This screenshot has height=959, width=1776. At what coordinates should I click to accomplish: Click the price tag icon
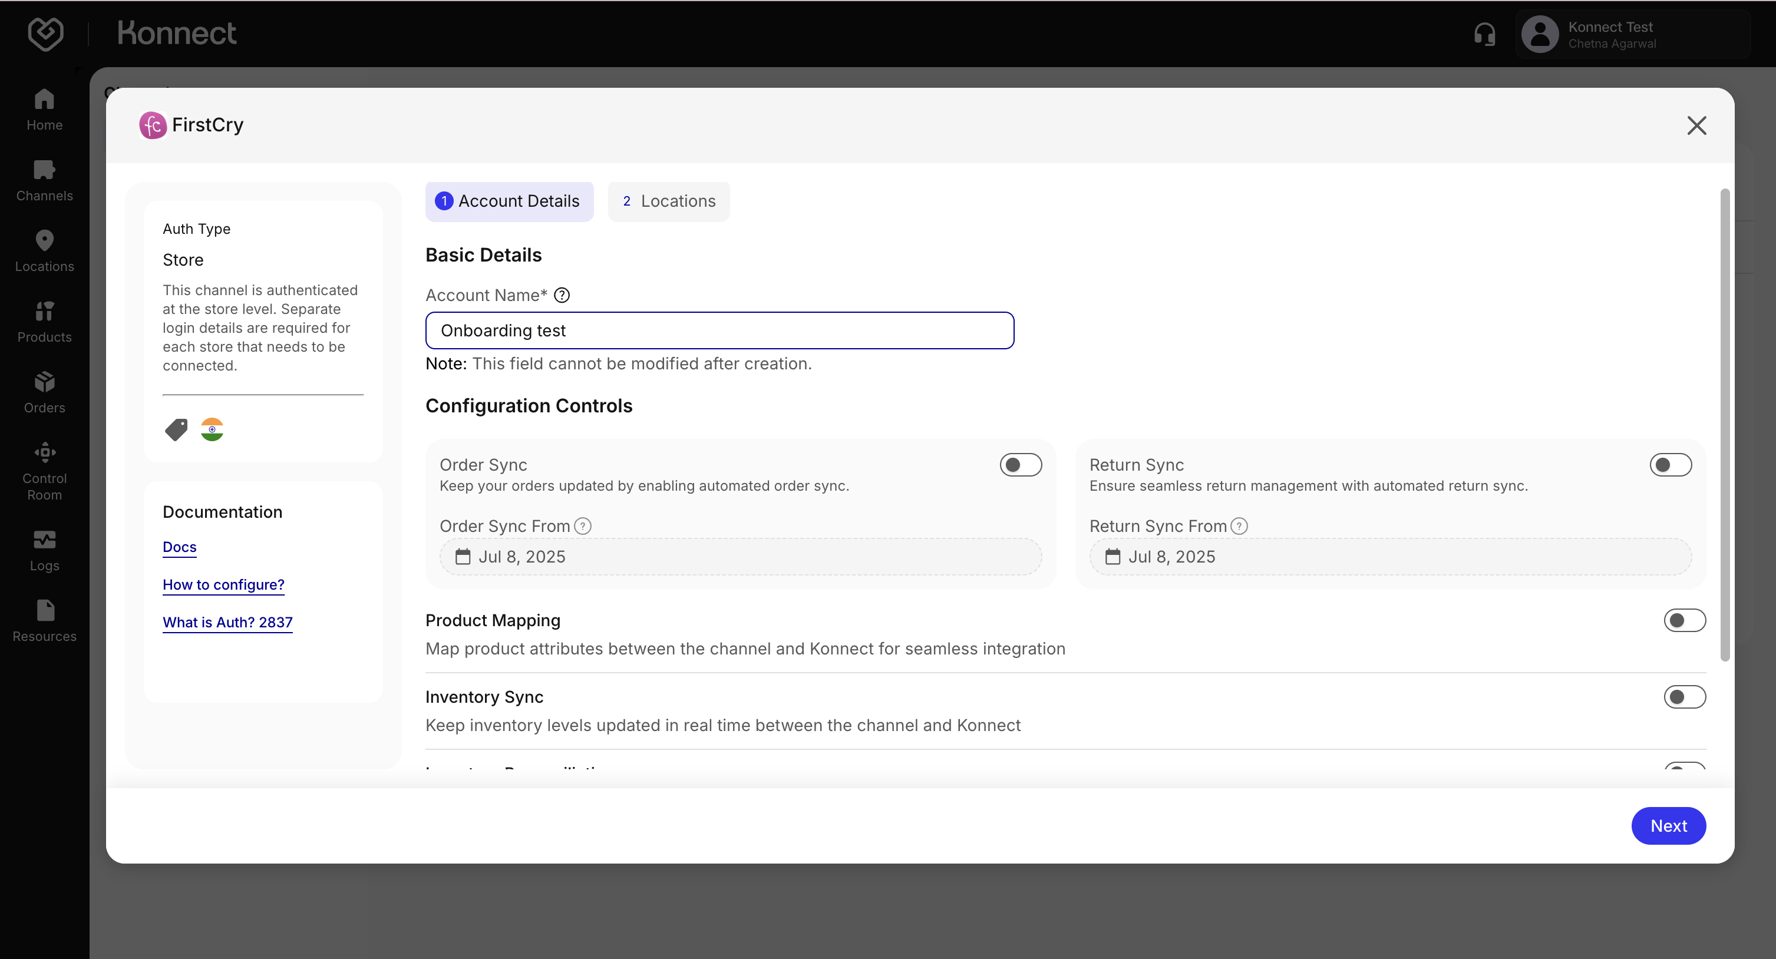coord(176,429)
